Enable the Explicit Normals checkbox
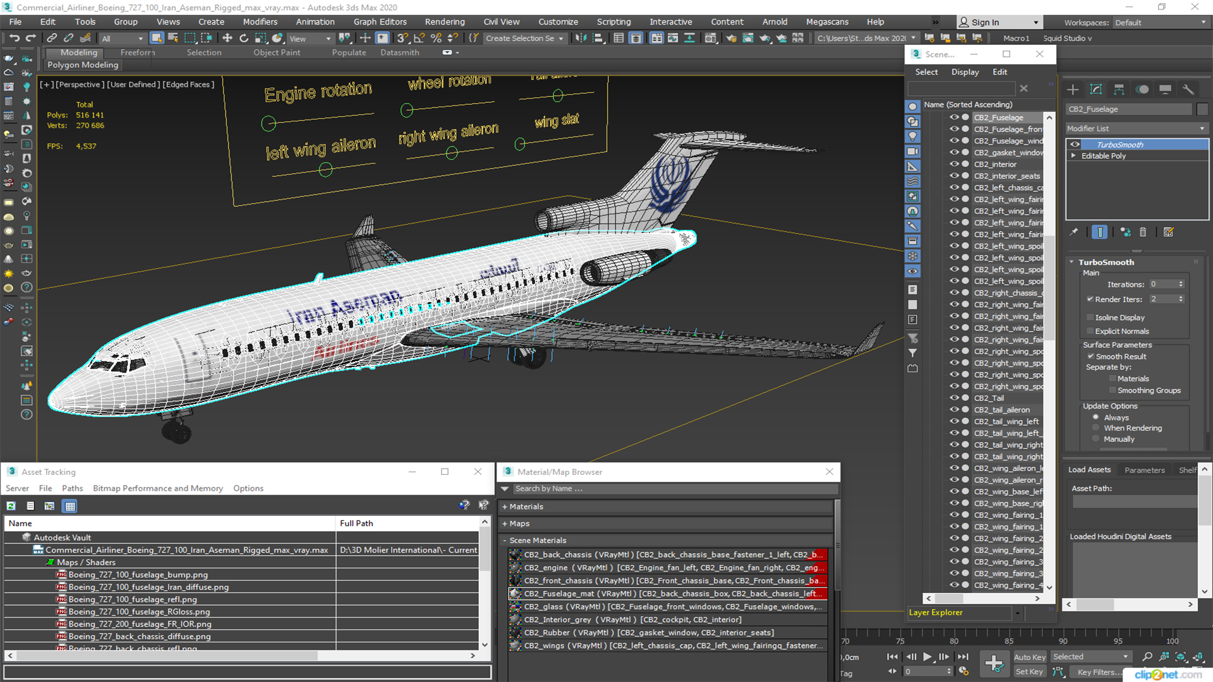The height and width of the screenshot is (682, 1213). [1090, 332]
